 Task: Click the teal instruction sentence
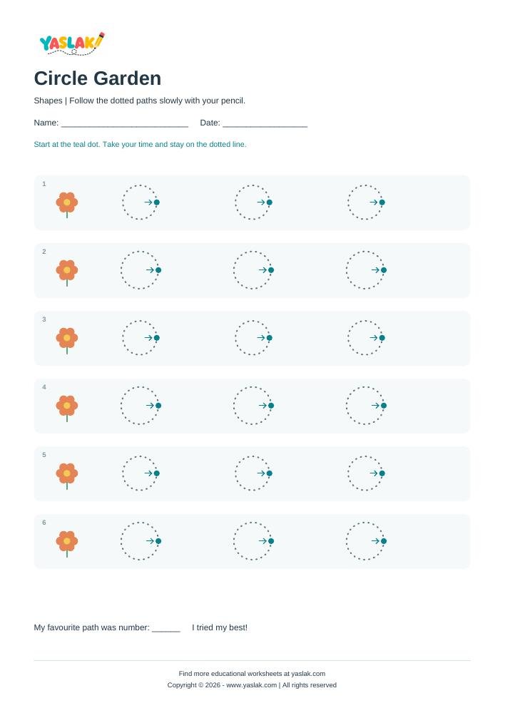pyautogui.click(x=140, y=144)
